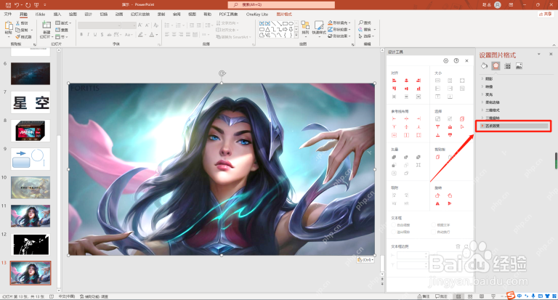
Task: Click the 共享 share button
Action: 546,15
